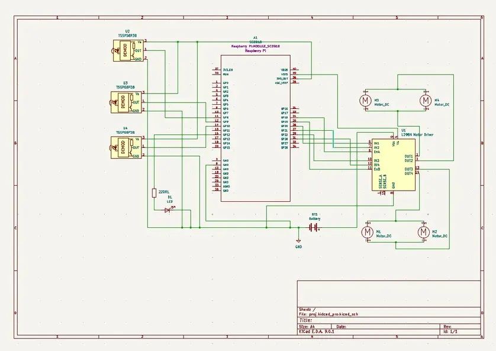This screenshot has height=351, width=496.
Task: Click the OUT pin of U2 receiver
Action: click(x=138, y=50)
